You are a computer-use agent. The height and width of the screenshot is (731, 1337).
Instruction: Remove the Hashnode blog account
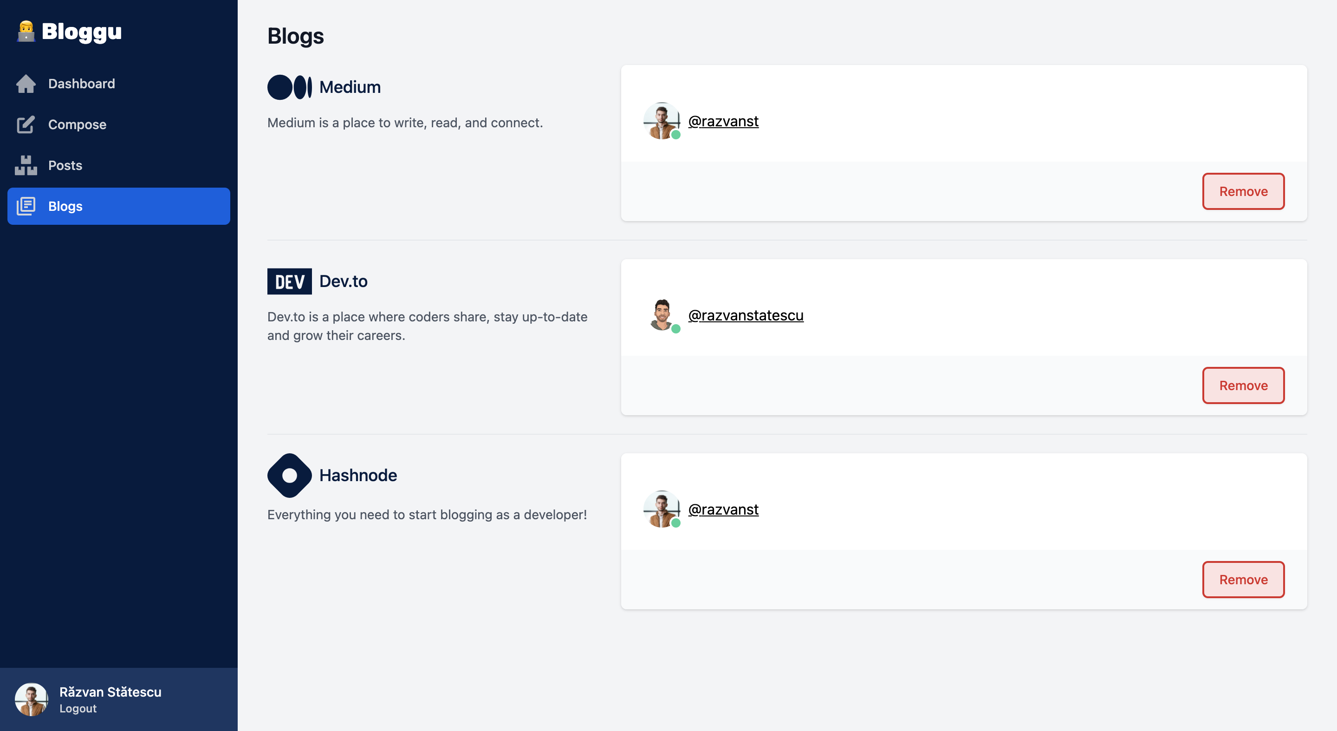[x=1243, y=580]
